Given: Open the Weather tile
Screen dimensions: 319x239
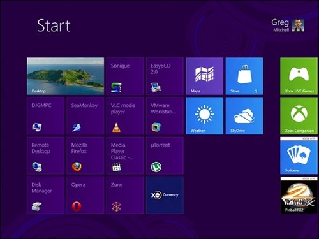Looking at the screenshot, I should pyautogui.click(x=205, y=116).
